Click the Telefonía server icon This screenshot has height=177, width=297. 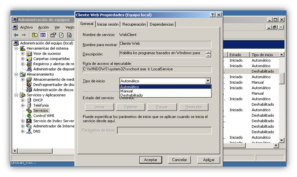coord(29,105)
